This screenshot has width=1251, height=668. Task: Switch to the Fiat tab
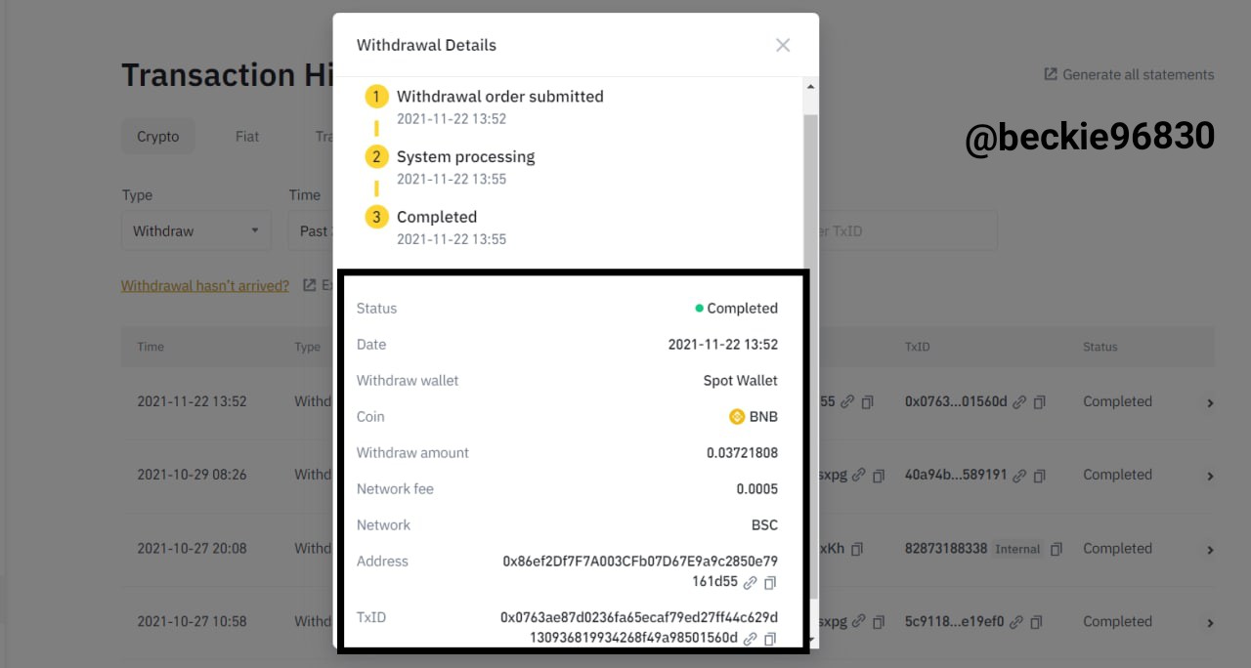pyautogui.click(x=247, y=137)
